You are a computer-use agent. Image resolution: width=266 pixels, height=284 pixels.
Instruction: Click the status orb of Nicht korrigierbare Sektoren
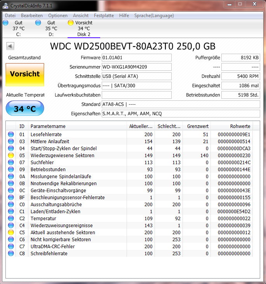(x=11, y=239)
